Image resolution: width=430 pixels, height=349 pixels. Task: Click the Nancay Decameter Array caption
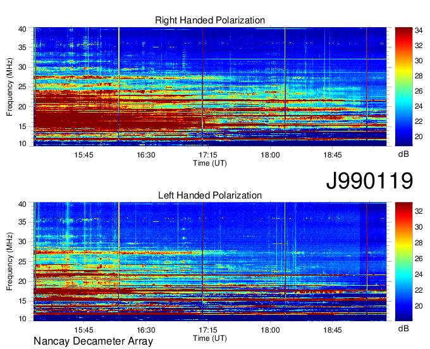coord(93,341)
